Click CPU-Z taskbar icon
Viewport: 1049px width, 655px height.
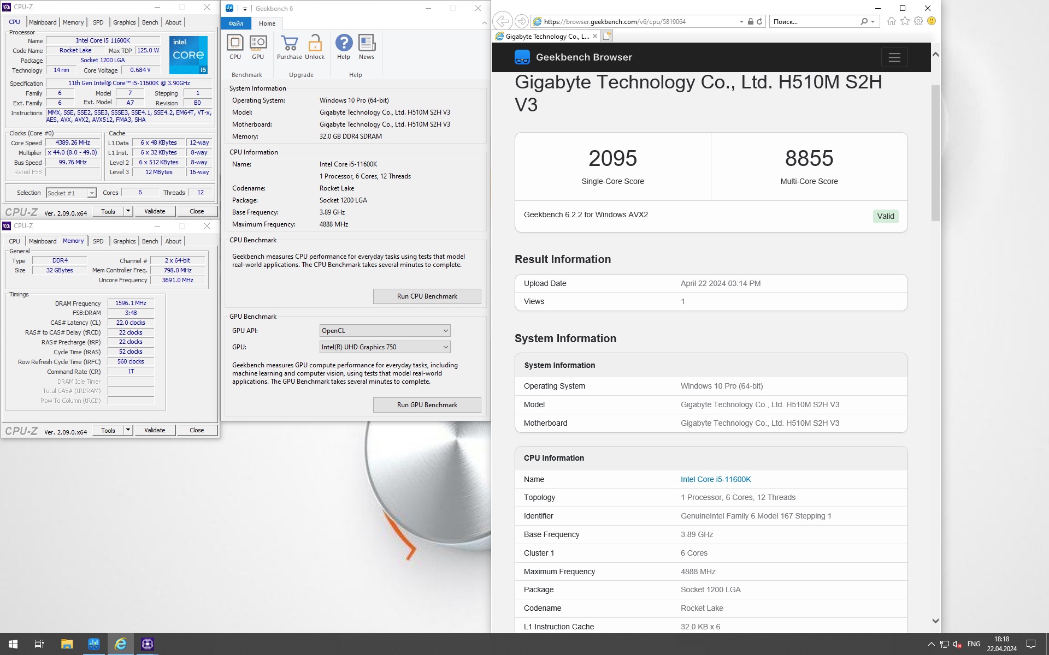pyautogui.click(x=147, y=644)
